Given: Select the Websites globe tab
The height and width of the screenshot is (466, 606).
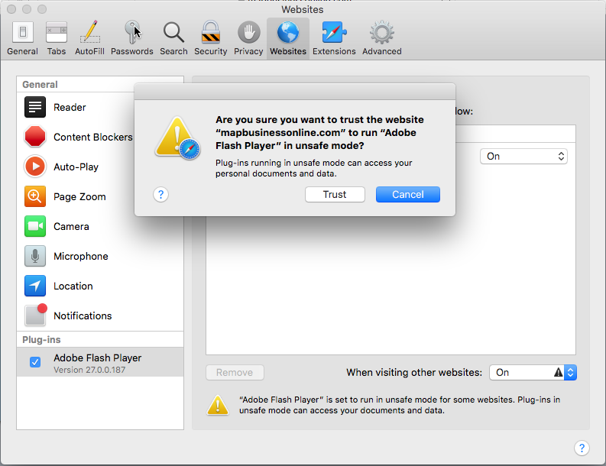Looking at the screenshot, I should (x=288, y=39).
